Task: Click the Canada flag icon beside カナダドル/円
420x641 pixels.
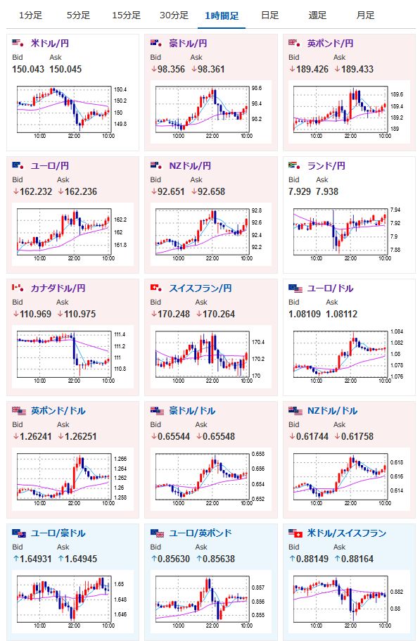Action: coord(18,288)
